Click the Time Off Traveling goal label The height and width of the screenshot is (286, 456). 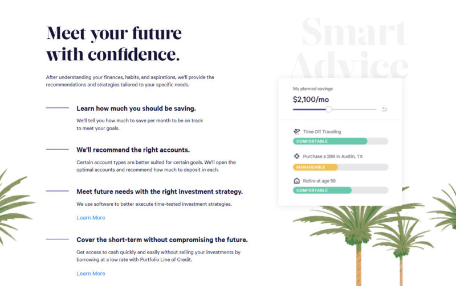pos(322,132)
